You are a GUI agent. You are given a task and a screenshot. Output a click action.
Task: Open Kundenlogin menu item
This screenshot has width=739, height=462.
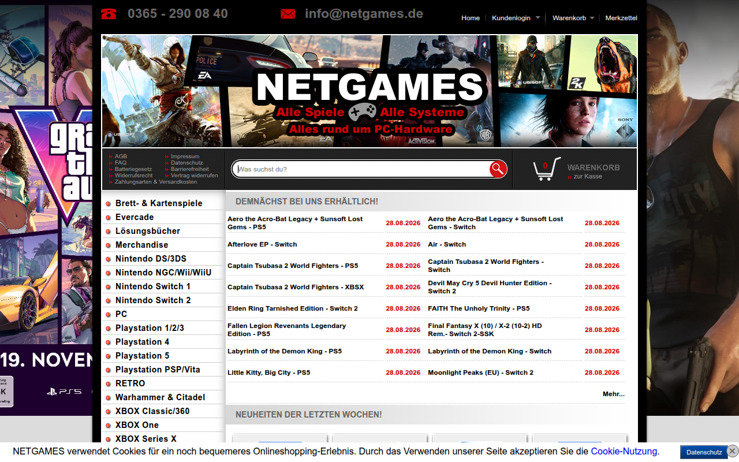[511, 18]
